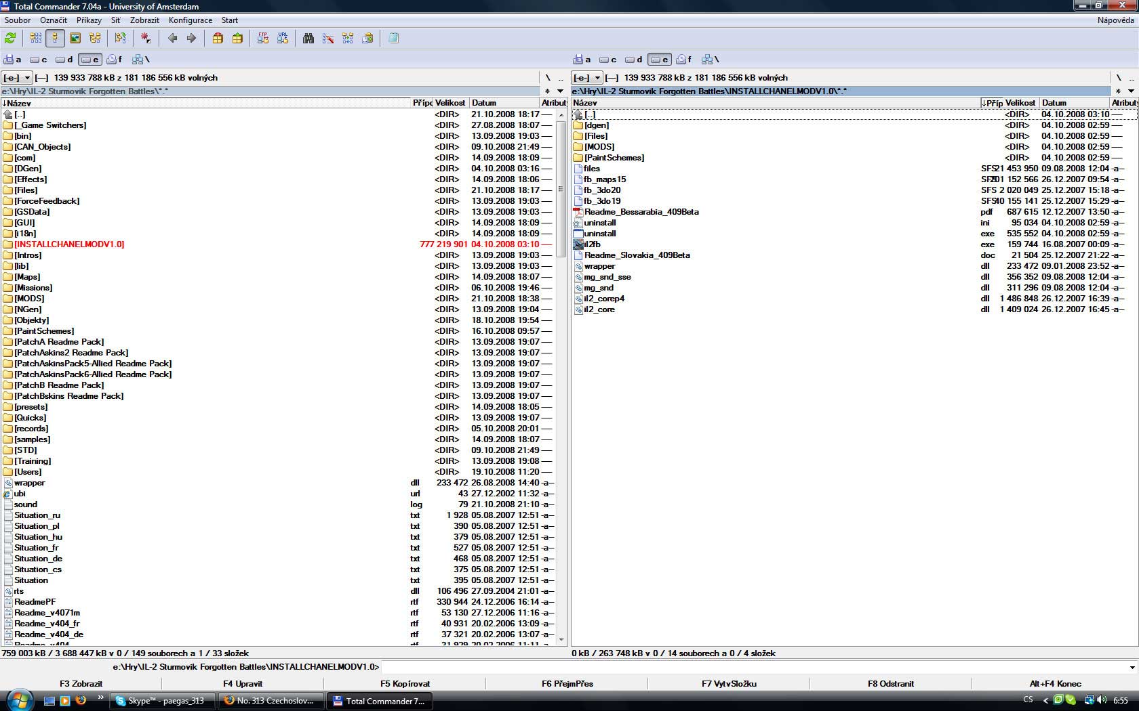
Task: Click the Unpack files toolbar icon
Action: [237, 39]
